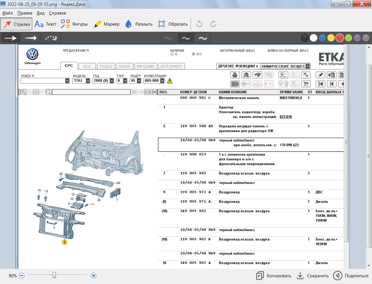Activate the Обрезать crop tool

point(173,24)
